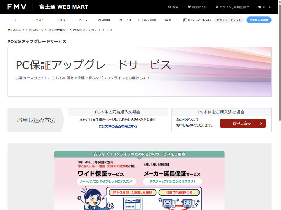Image resolution: width=281 pixels, height=210 pixels.
Task: Click the search magnifier icon
Action: click(x=170, y=7)
